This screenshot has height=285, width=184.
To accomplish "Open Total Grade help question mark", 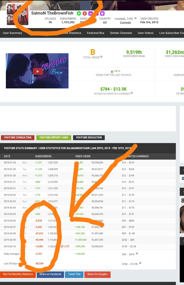I will (101, 57).
